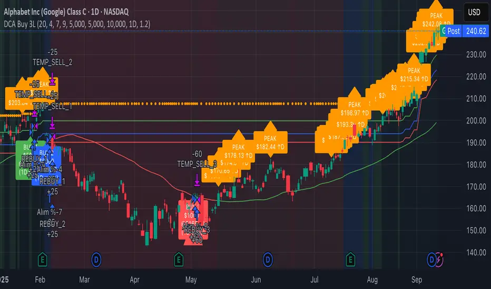491x289 pixels.
Task: Open the dividend marker in early March
Action: 96,260
